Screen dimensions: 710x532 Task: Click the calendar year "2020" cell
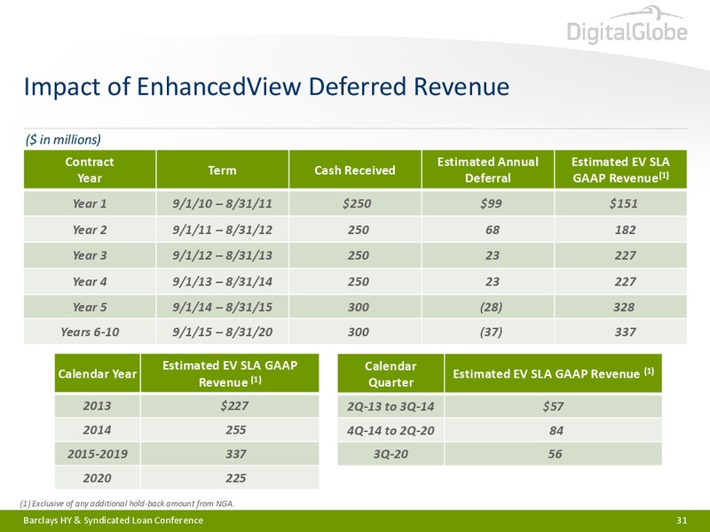point(97,478)
